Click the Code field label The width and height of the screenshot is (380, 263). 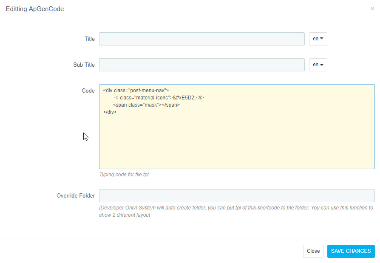88,91
